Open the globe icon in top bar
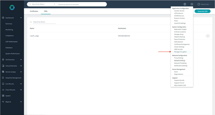Image resolution: width=215 pixels, height=115 pixels. (x=185, y=4)
